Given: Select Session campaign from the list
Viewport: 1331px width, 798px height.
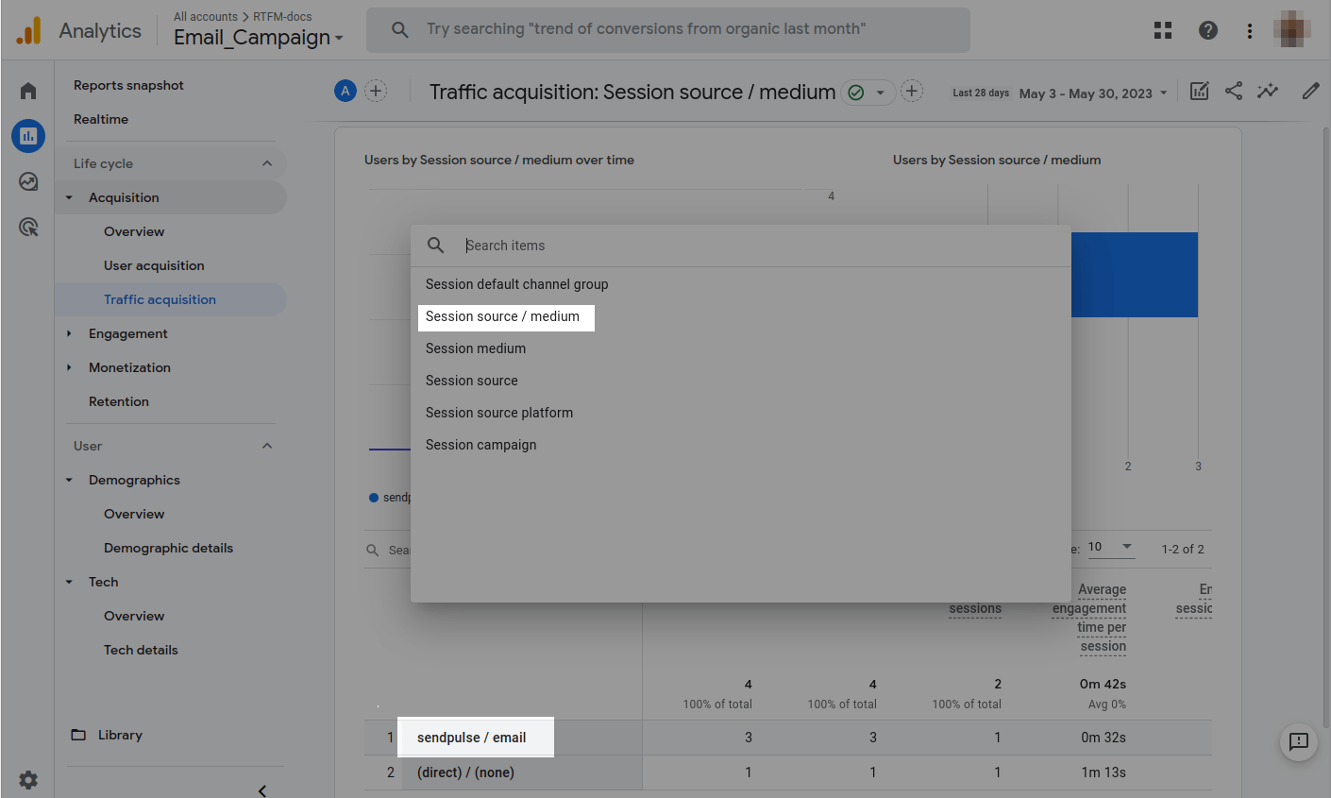Looking at the screenshot, I should click(480, 445).
